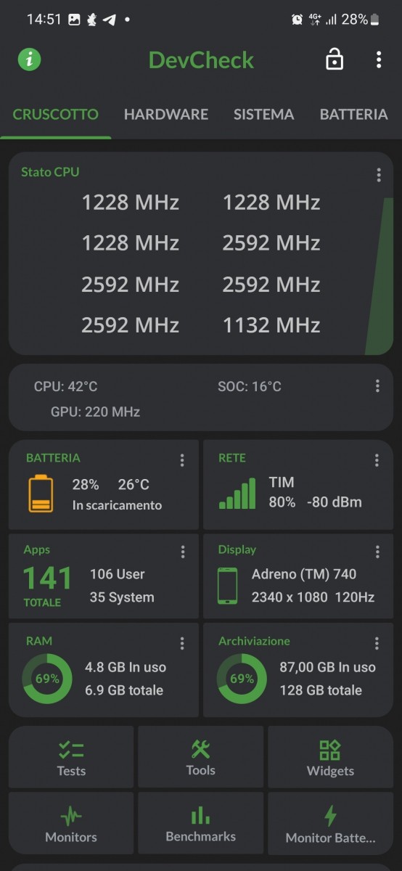This screenshot has height=871, width=402.
Task: Switch to the HARDWARE tab
Action: (x=166, y=115)
